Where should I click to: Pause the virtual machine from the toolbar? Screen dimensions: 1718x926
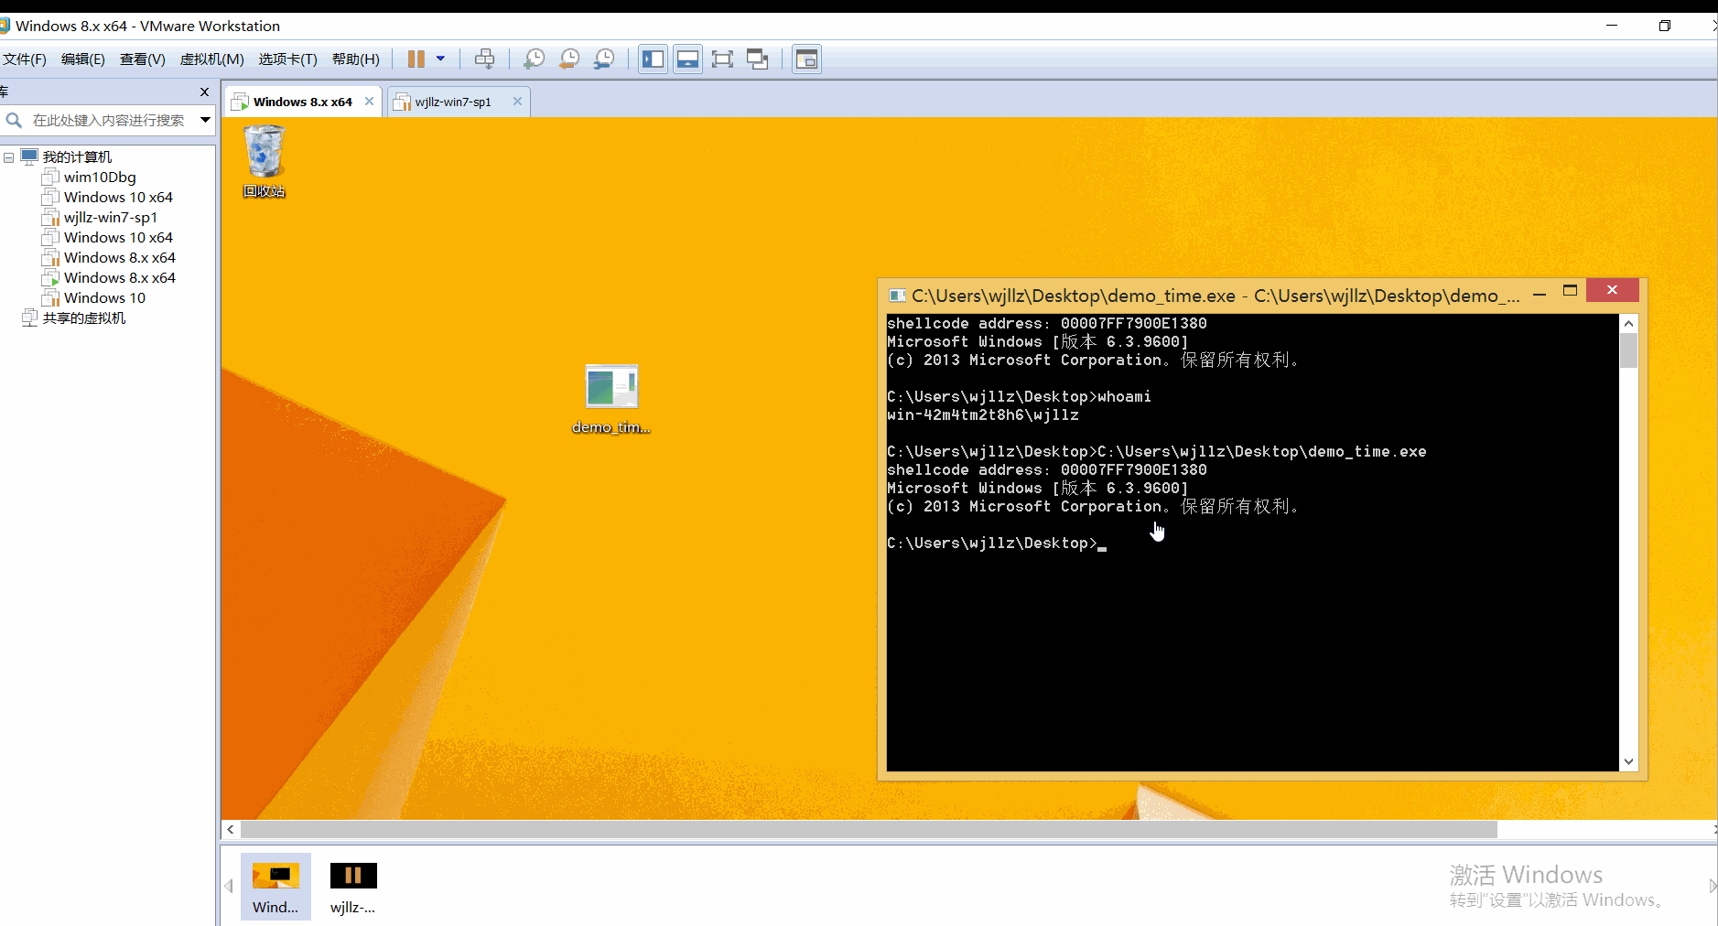(416, 59)
